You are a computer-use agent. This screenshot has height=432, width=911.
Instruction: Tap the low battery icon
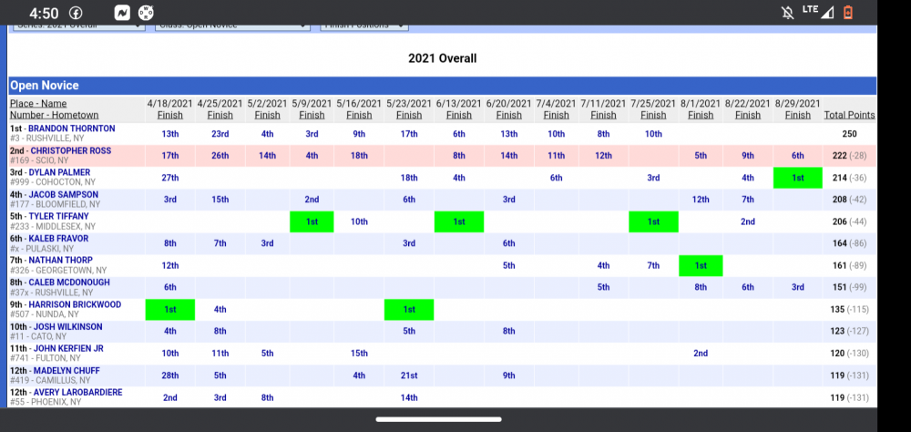847,12
